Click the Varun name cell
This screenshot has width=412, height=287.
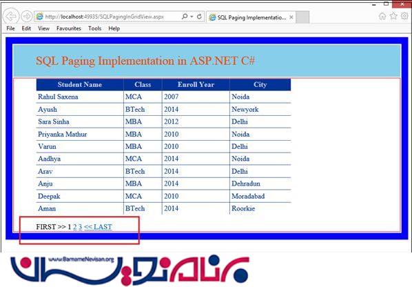pyautogui.click(x=80, y=146)
